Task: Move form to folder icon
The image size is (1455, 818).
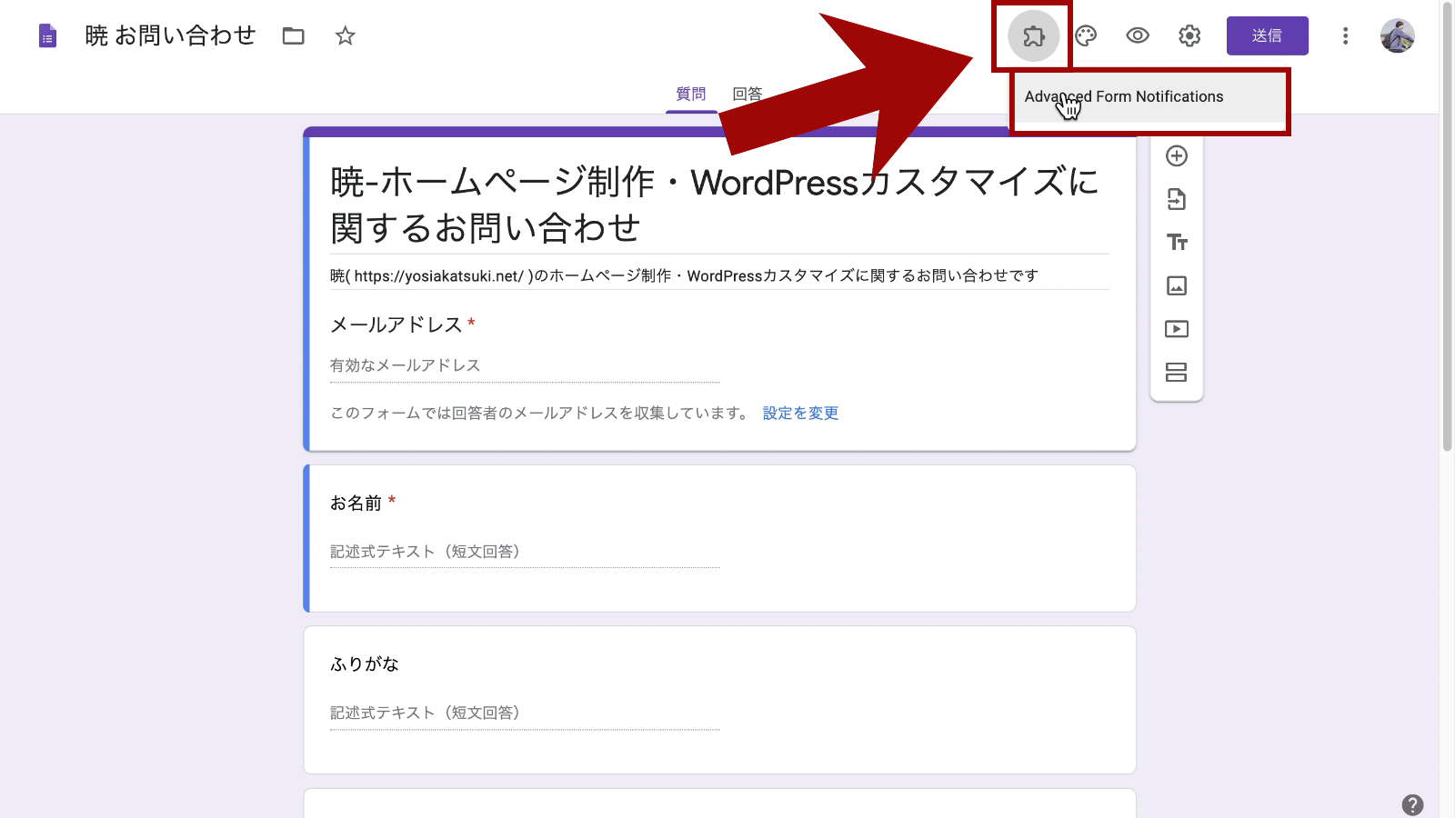Action: coord(293,35)
